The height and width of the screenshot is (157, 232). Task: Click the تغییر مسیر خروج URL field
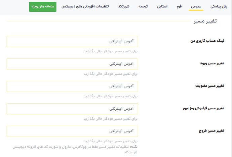(72, 131)
